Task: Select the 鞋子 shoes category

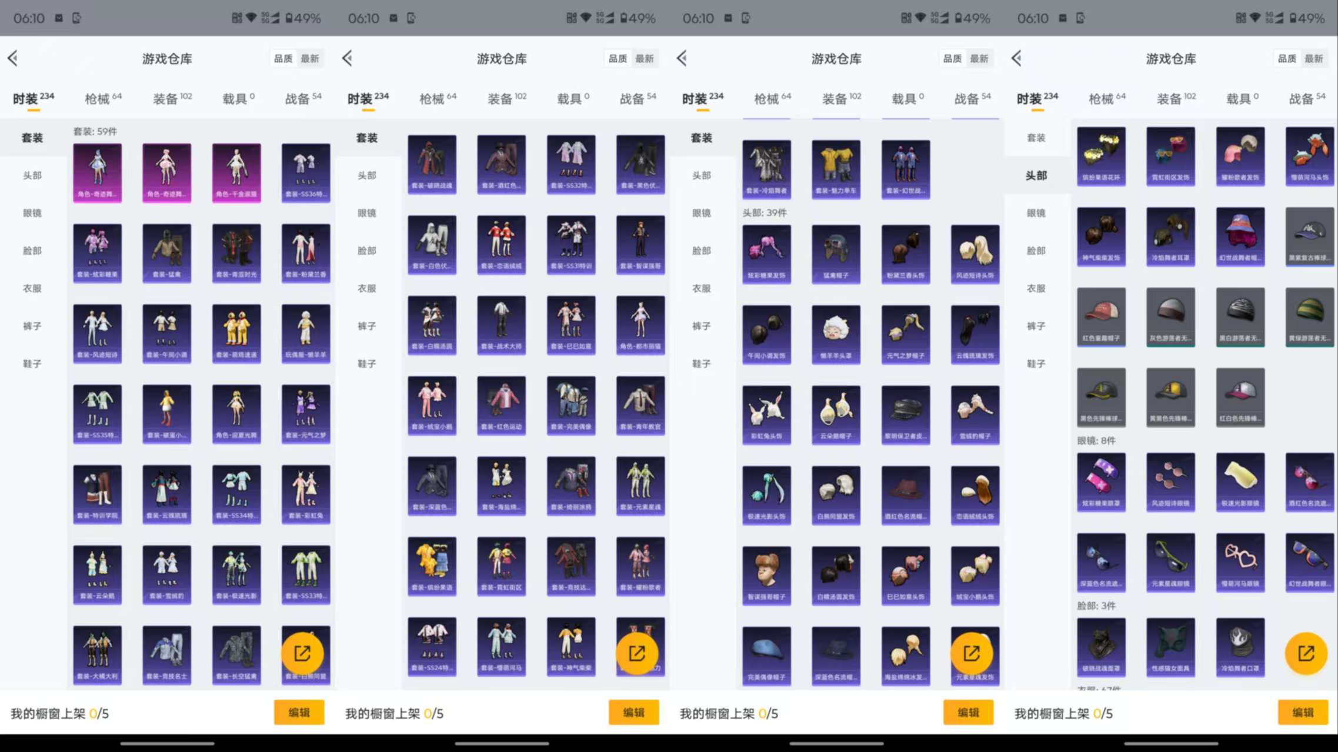Action: point(32,363)
